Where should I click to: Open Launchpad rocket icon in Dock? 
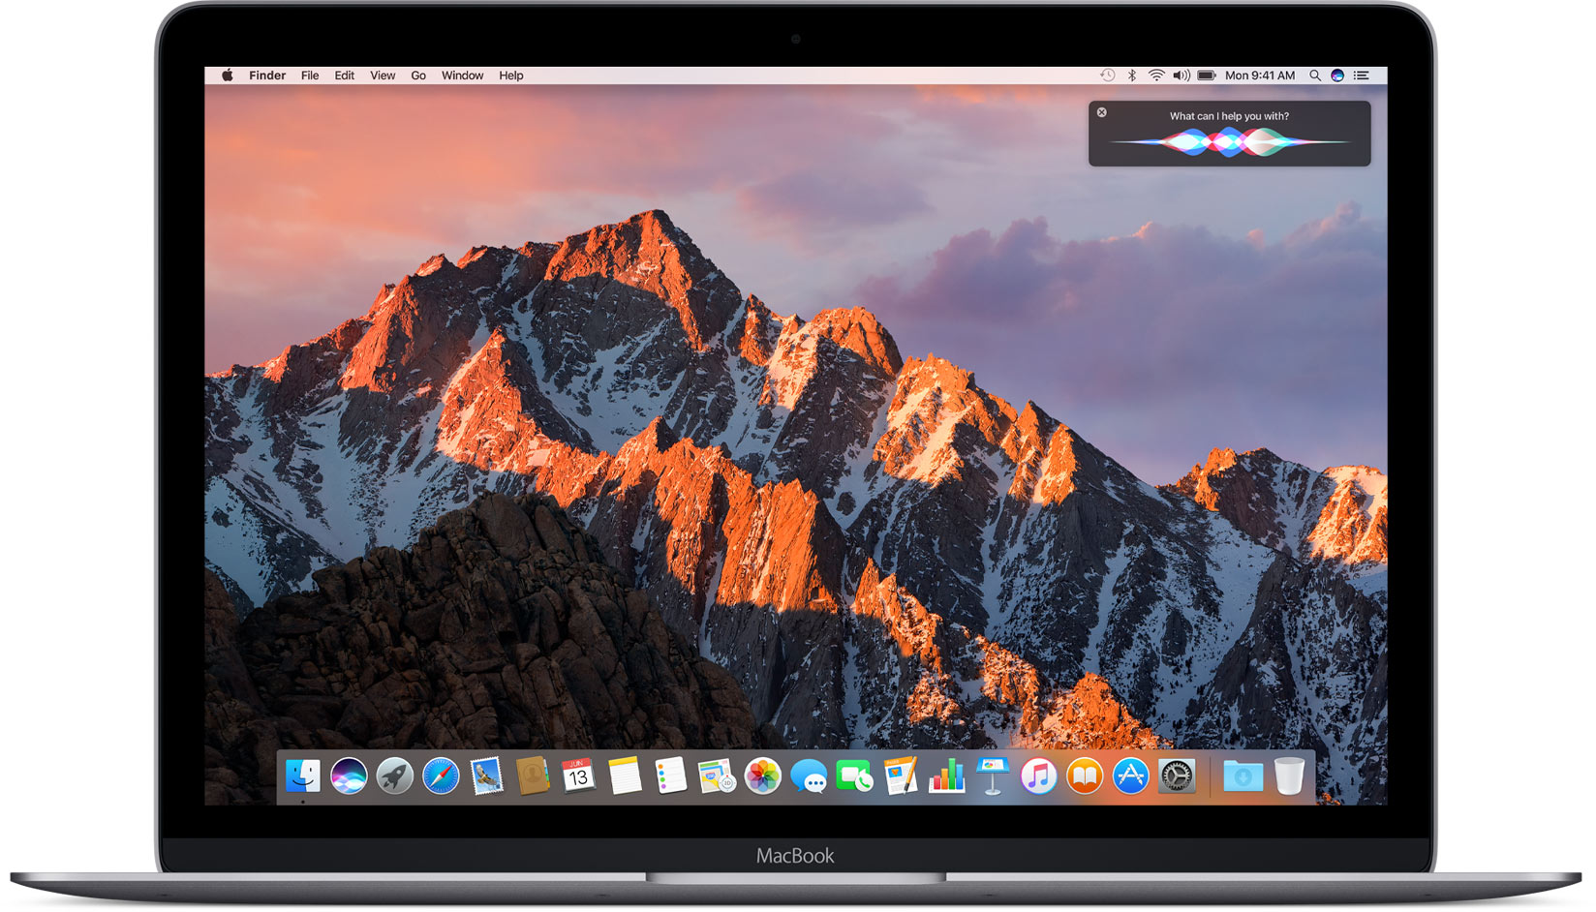395,776
